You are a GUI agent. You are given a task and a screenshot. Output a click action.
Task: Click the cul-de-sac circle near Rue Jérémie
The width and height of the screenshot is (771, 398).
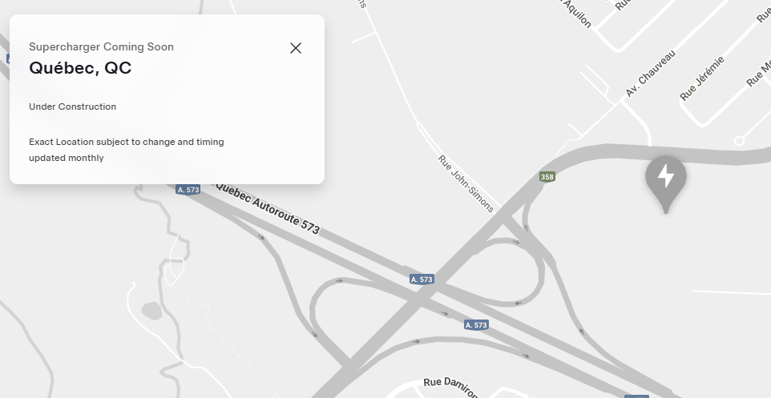pos(739,141)
